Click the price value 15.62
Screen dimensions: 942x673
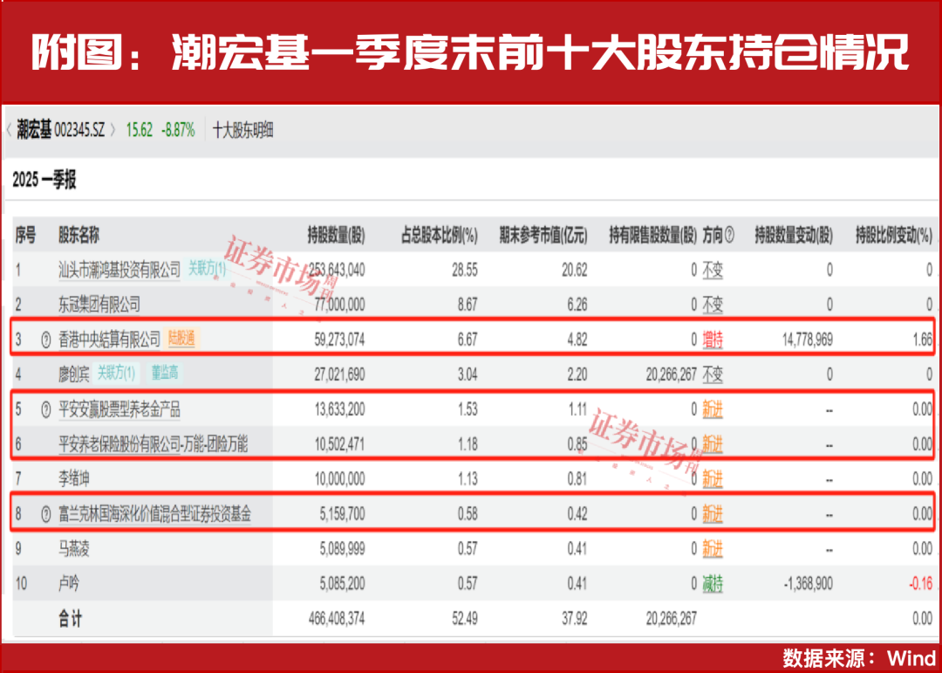tap(140, 131)
